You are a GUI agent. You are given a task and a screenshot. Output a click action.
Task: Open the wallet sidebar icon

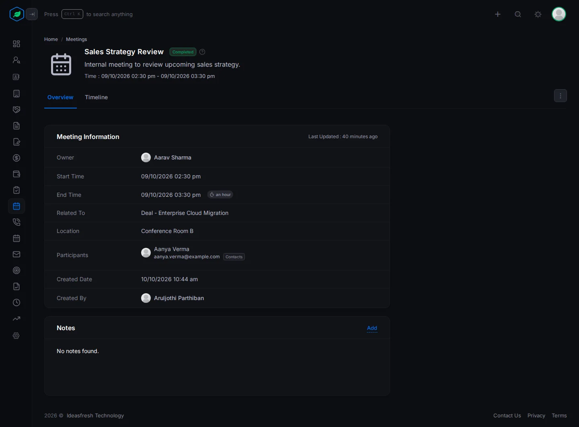coord(16,174)
